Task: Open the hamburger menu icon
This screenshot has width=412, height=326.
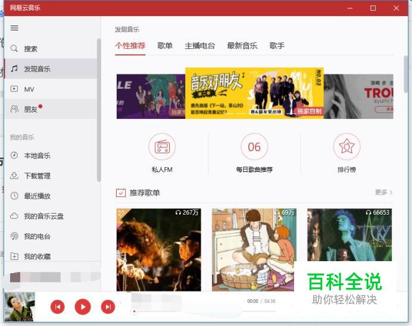Action: tap(14, 28)
